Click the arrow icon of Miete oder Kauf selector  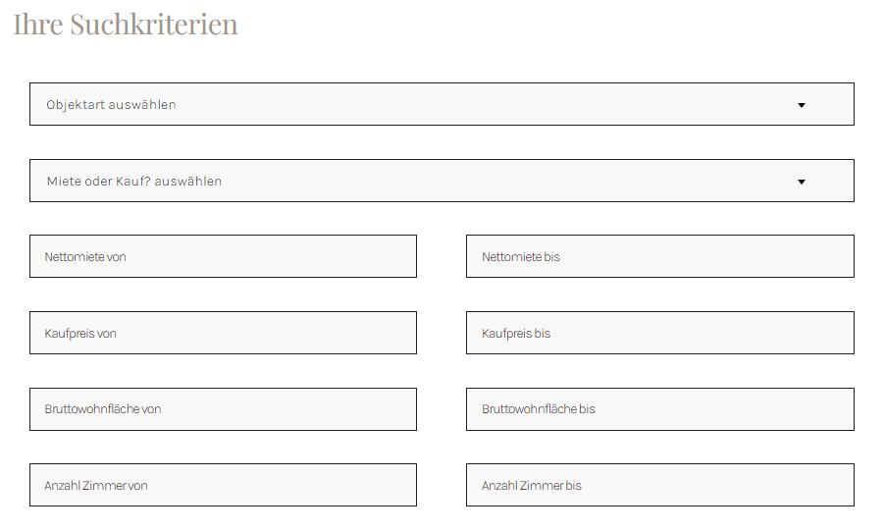(802, 182)
